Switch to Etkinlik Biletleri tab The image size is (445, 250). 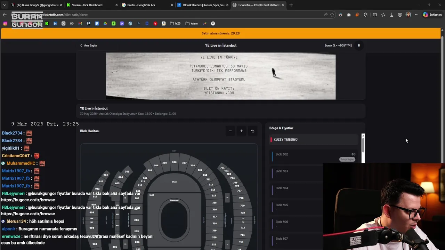tap(203, 5)
